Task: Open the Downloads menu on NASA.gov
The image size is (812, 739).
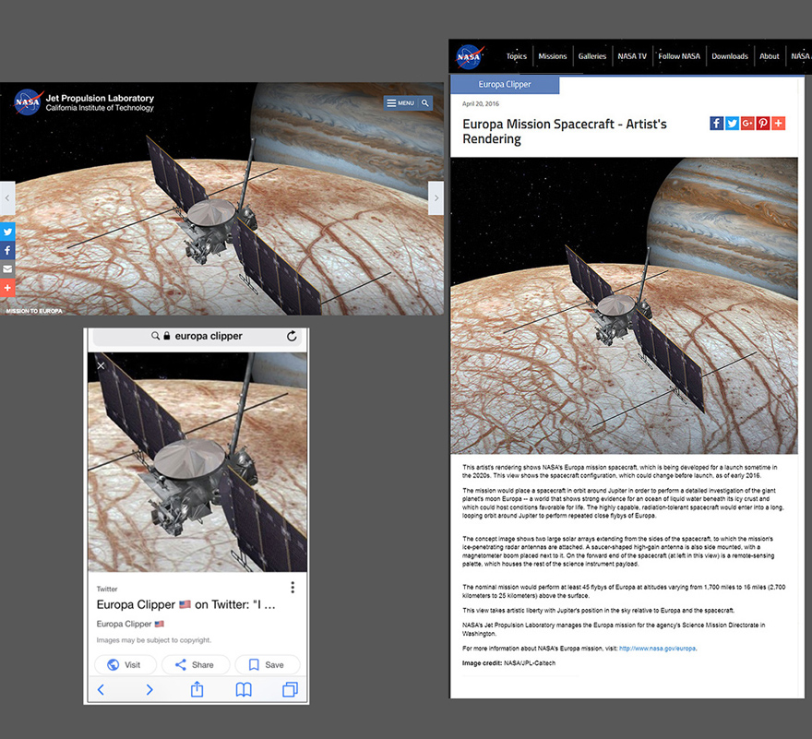Action: 730,56
